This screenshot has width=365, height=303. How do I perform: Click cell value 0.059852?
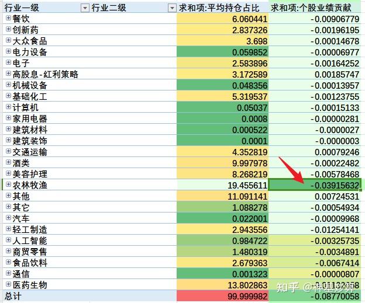(x=250, y=53)
